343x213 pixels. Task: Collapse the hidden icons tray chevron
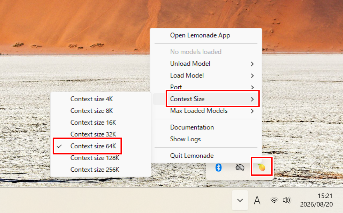click(x=240, y=200)
